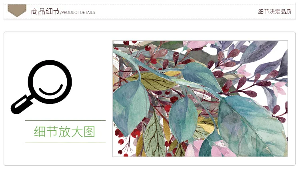Open the watercolor leaves detail image
The width and height of the screenshot is (300, 171).
point(200,99)
